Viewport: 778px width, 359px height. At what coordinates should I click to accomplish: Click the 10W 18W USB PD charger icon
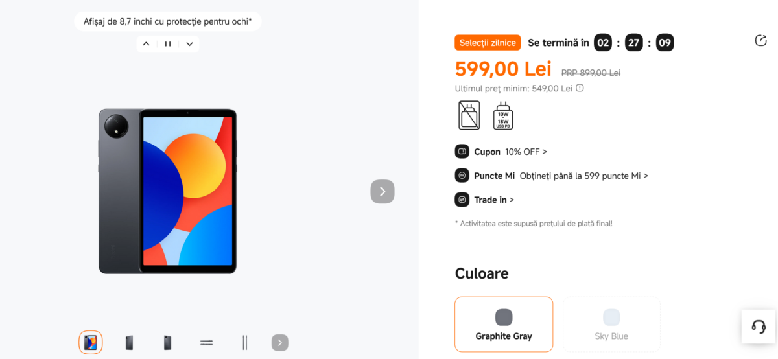[x=503, y=115]
